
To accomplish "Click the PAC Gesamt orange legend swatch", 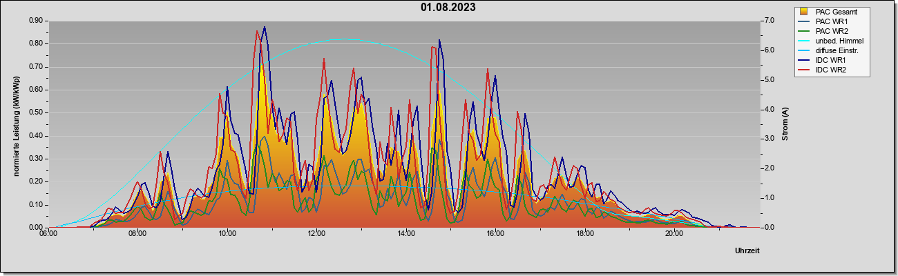I will (804, 12).
